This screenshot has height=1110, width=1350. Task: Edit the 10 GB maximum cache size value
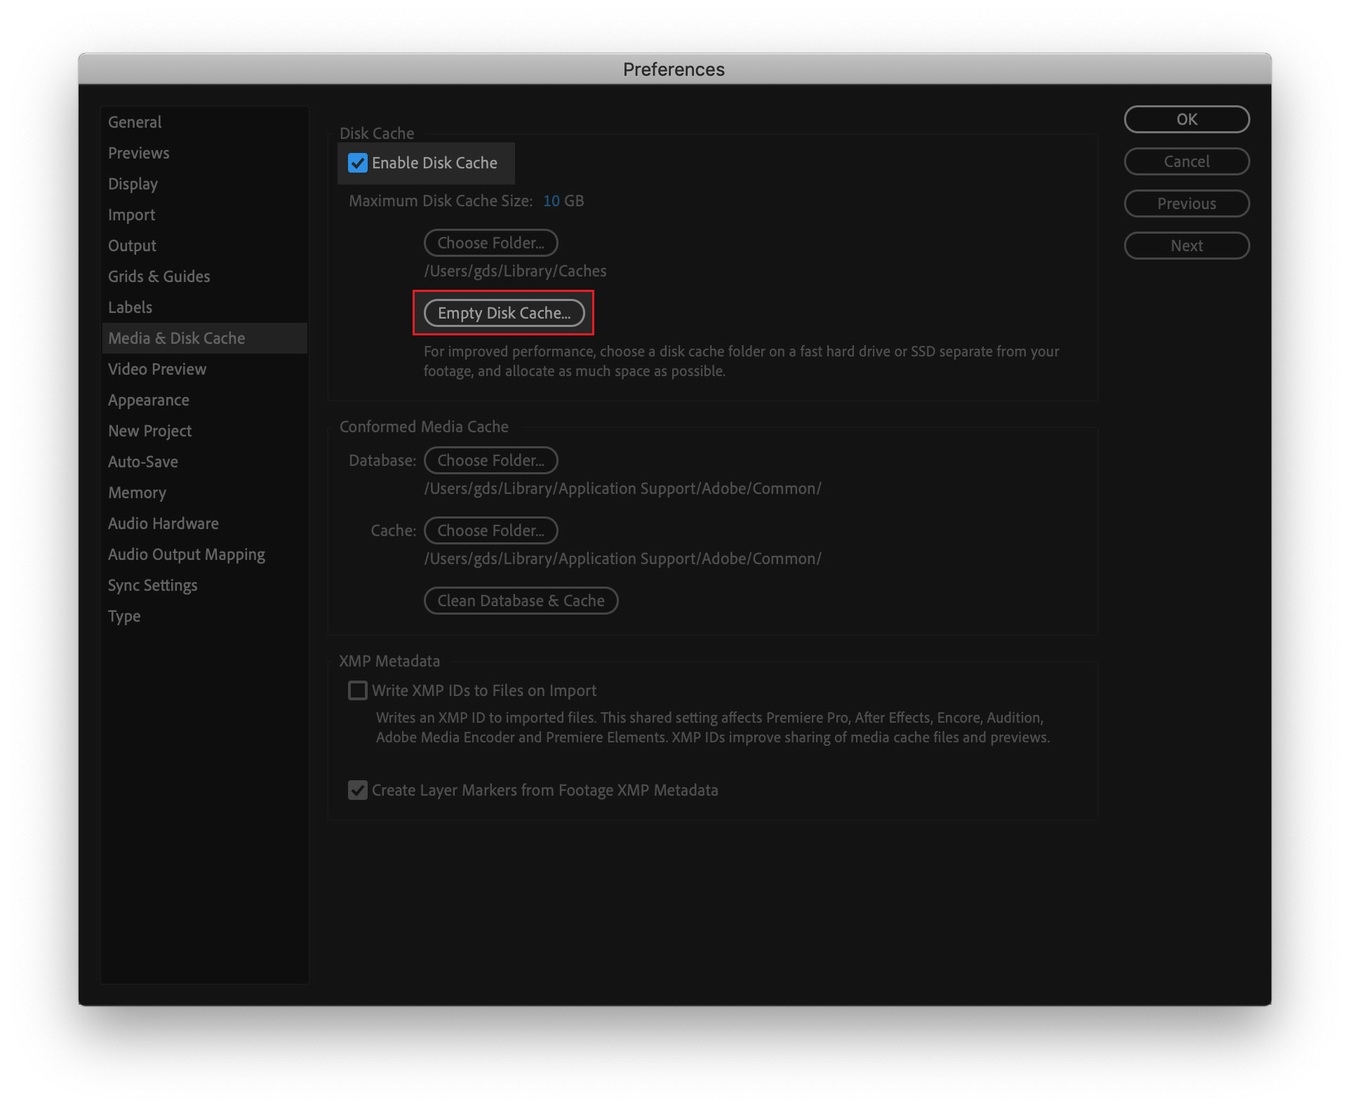(552, 201)
